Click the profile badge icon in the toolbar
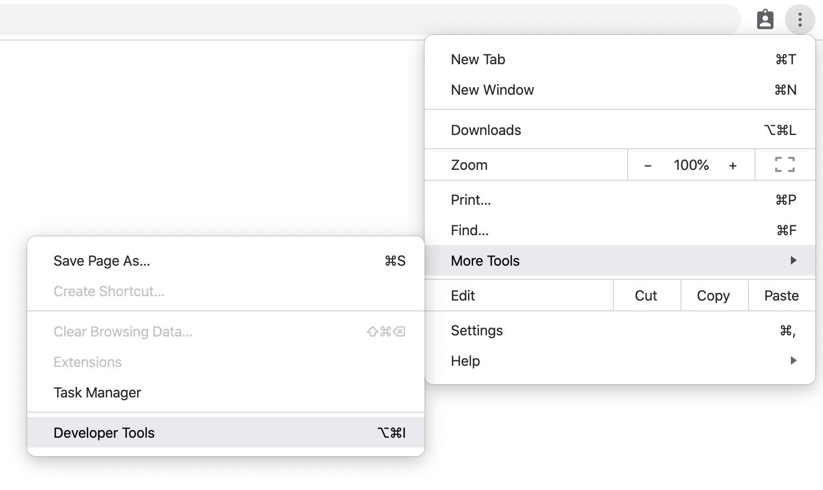The width and height of the screenshot is (823, 490). pyautogui.click(x=765, y=20)
